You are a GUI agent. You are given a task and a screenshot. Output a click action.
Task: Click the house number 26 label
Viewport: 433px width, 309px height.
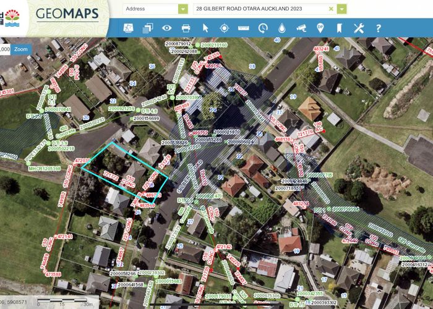pyautogui.click(x=152, y=66)
